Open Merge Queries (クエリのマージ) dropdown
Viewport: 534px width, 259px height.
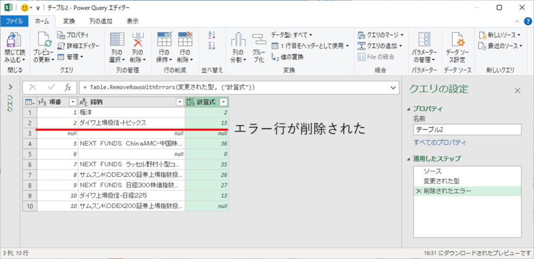tap(381, 35)
